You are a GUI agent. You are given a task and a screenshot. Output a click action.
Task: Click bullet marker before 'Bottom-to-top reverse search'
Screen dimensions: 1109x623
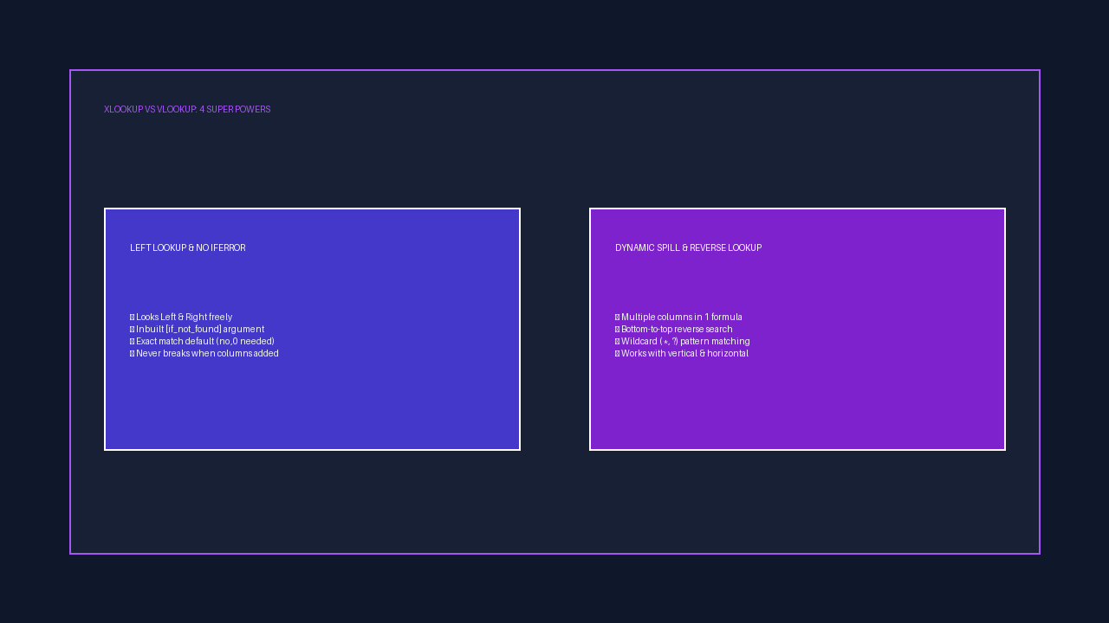point(618,330)
